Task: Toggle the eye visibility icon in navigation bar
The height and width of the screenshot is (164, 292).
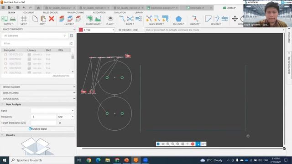Action: point(163,144)
